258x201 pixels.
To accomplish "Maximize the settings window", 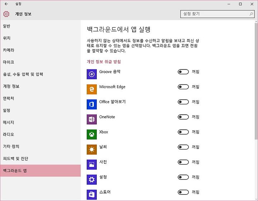I will [240, 4].
